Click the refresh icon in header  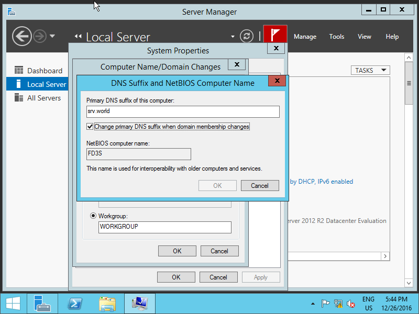pos(246,36)
